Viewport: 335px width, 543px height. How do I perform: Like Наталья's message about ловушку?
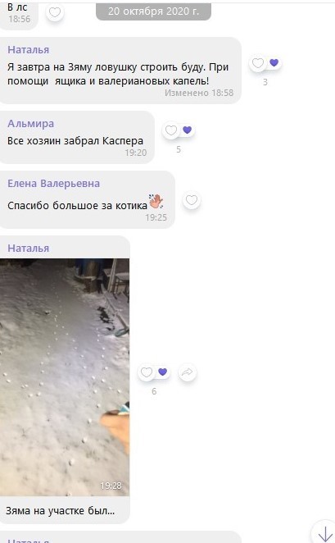257,63
